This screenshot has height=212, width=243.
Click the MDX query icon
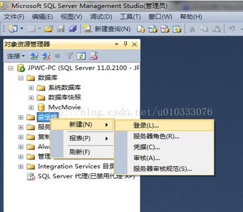(153, 29)
